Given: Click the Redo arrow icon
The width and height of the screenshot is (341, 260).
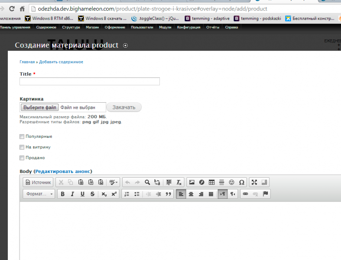Looking at the screenshot, I should click(137, 182).
